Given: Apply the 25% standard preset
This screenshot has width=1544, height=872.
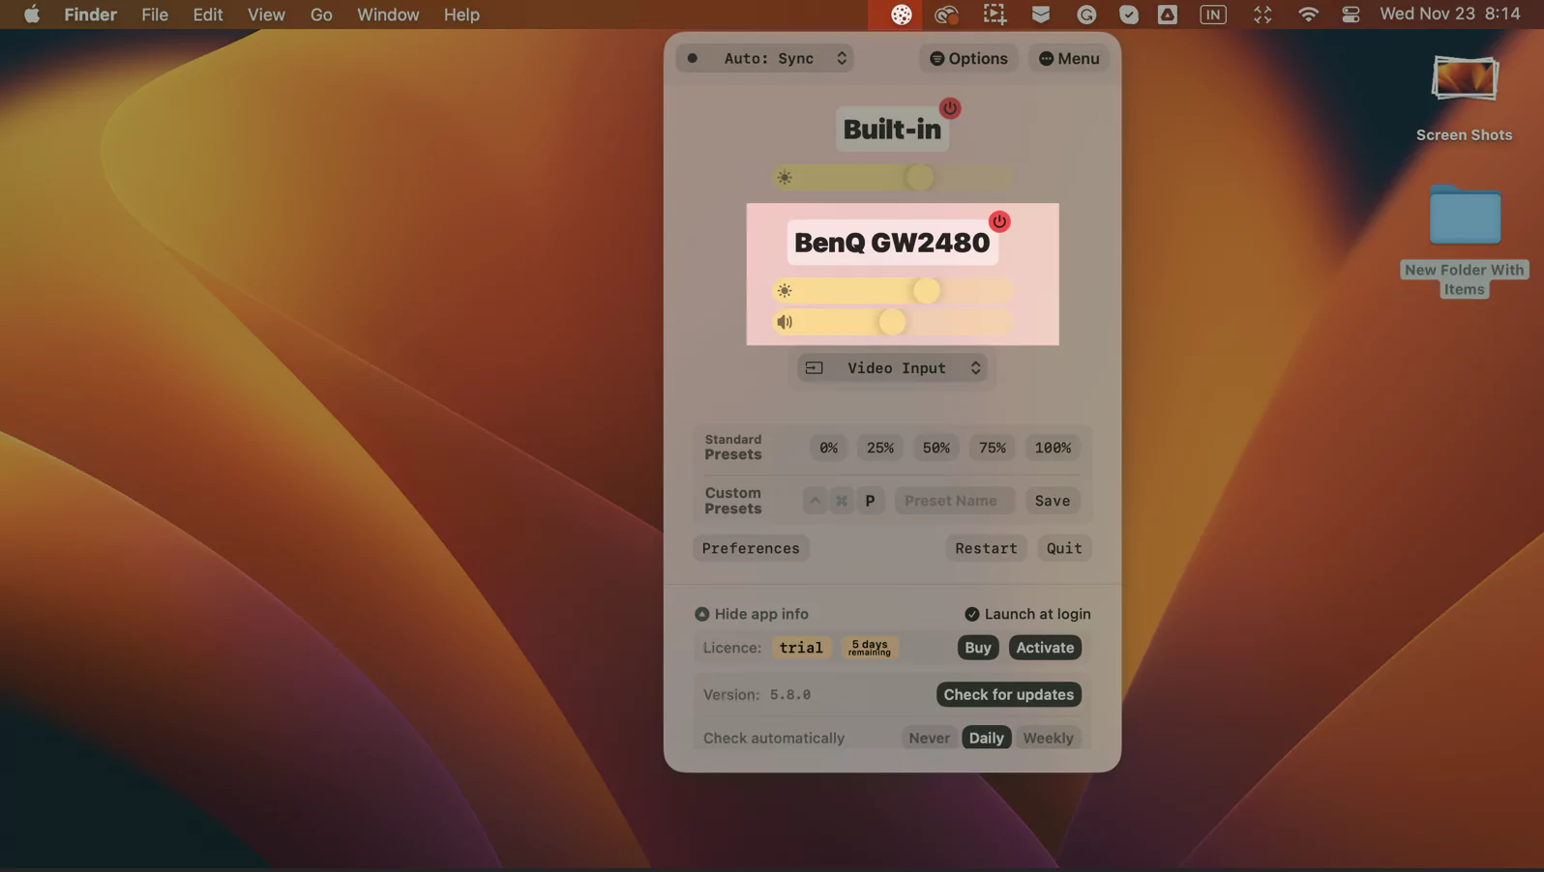Looking at the screenshot, I should click(880, 448).
